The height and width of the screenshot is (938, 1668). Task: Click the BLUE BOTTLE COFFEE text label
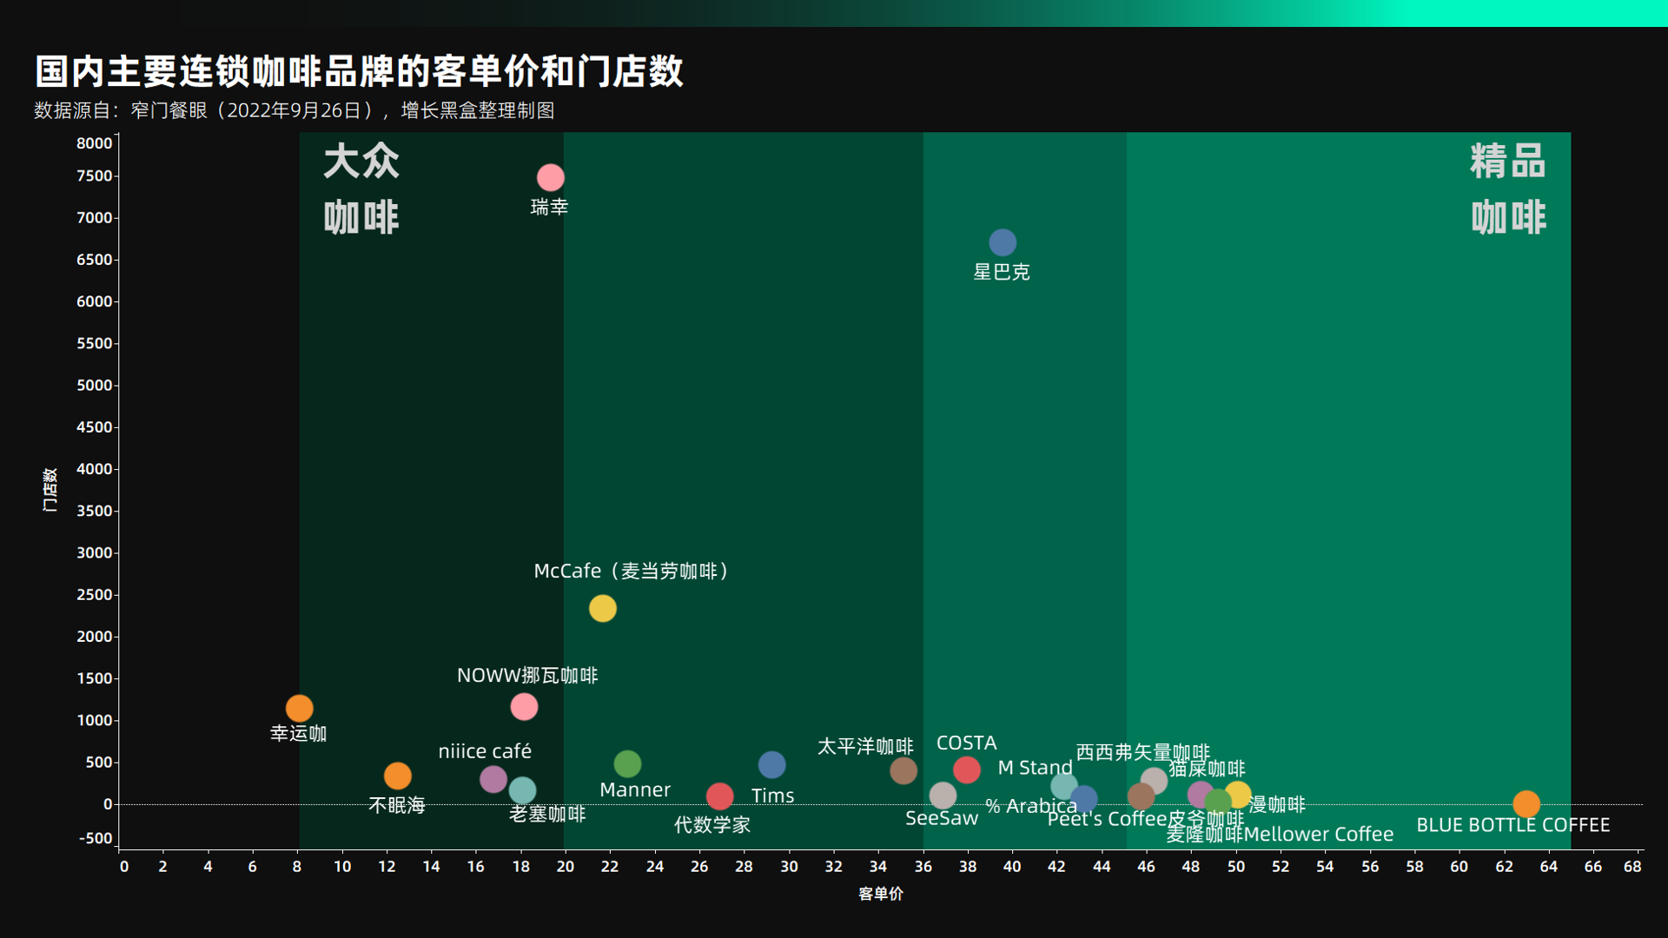point(1513,825)
